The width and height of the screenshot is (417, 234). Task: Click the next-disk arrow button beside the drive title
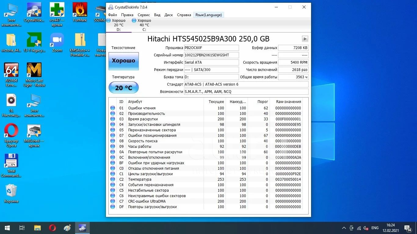coord(305,39)
